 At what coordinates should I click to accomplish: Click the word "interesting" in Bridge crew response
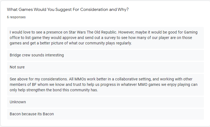pos(54,55)
